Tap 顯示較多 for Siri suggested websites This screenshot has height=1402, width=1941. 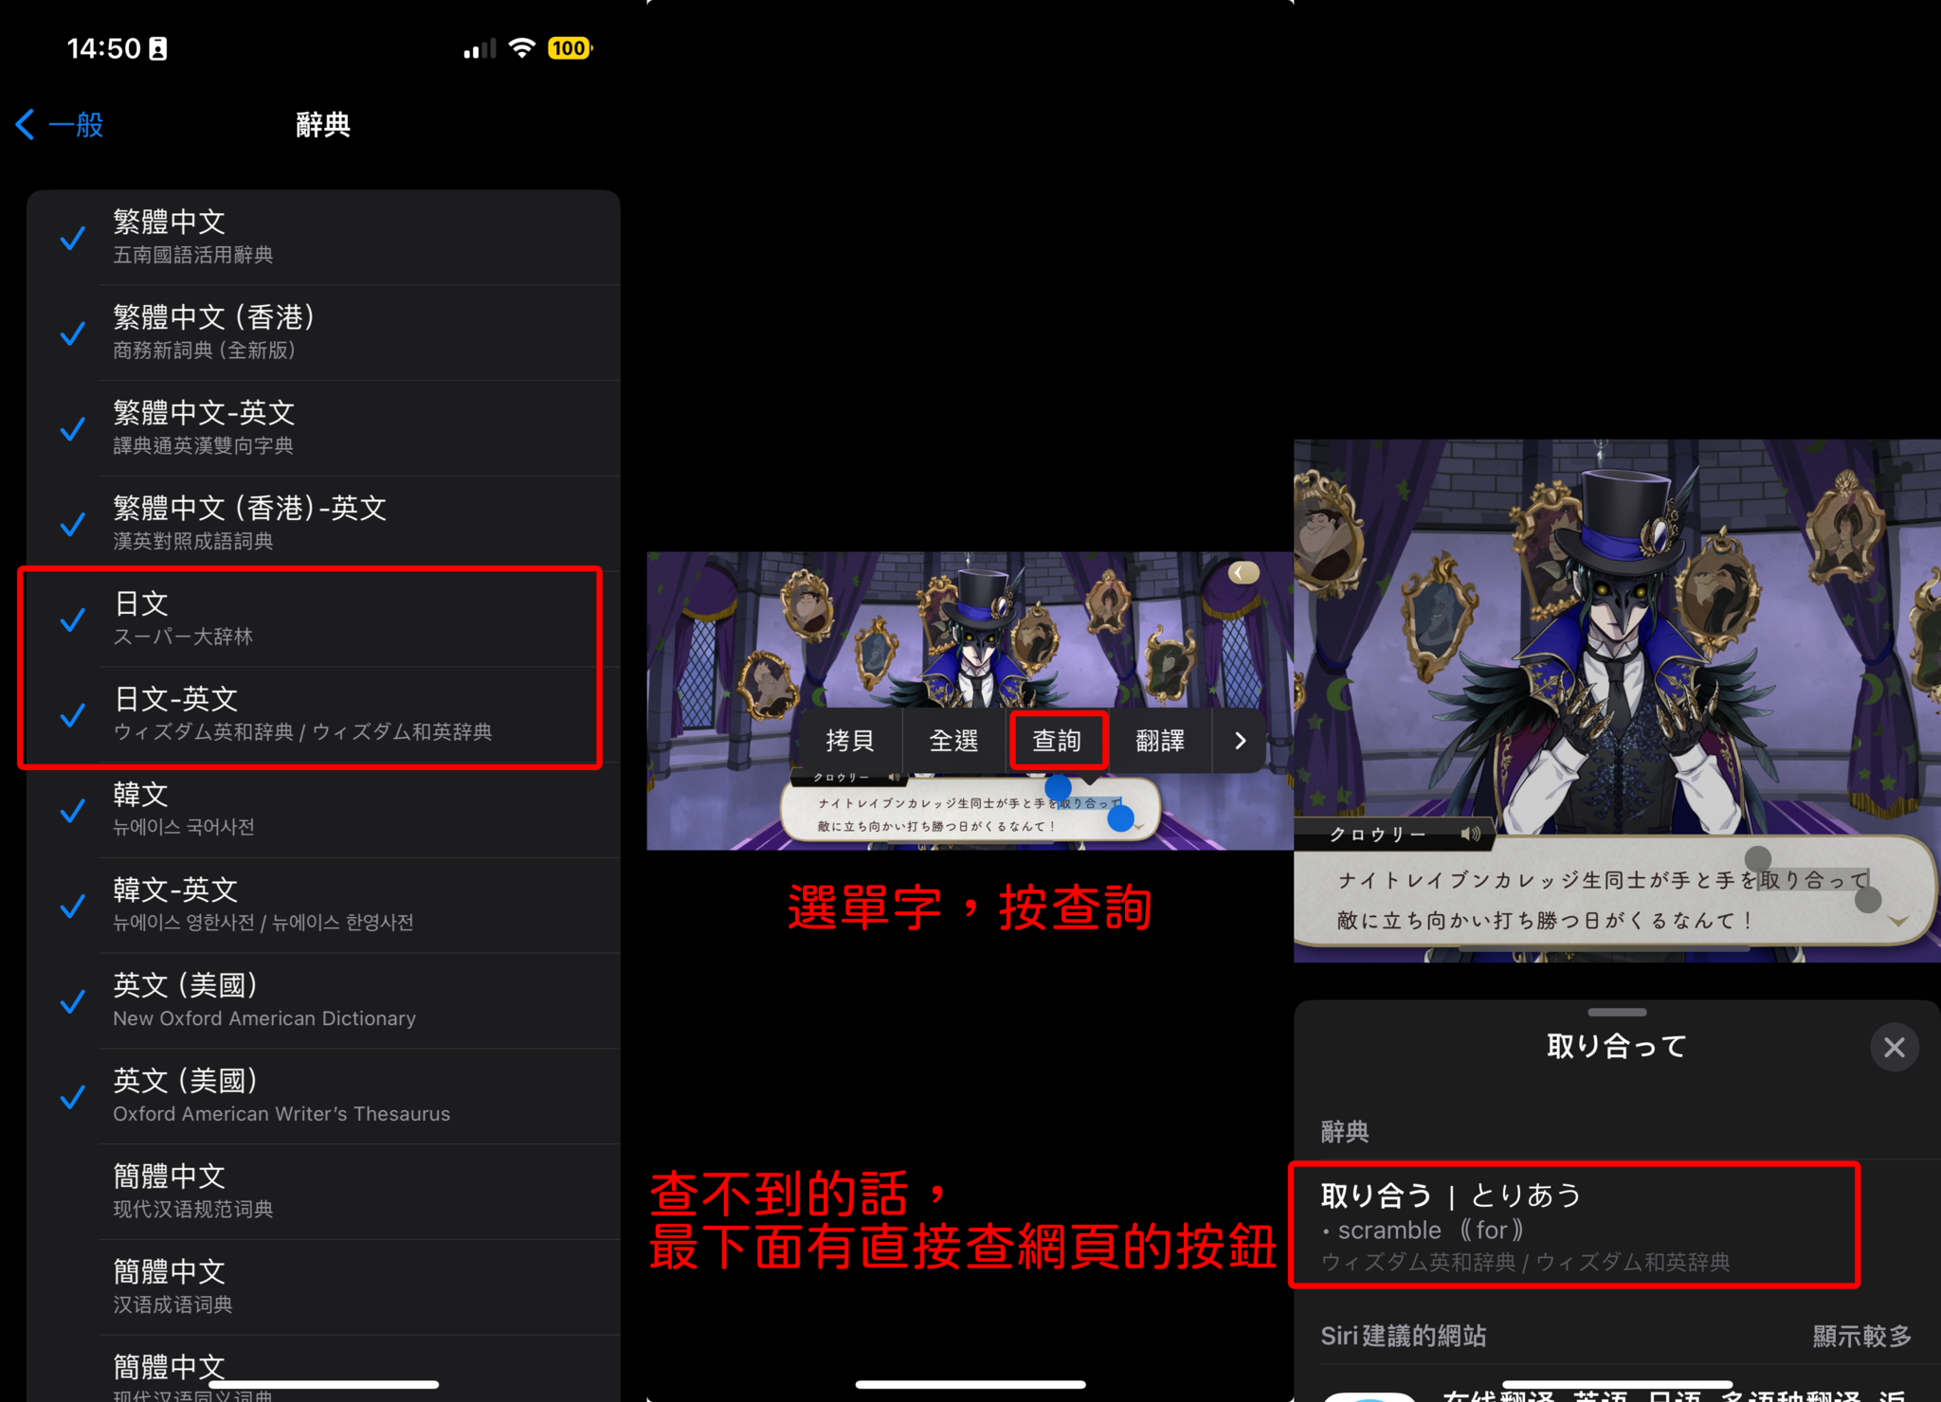(x=1861, y=1336)
